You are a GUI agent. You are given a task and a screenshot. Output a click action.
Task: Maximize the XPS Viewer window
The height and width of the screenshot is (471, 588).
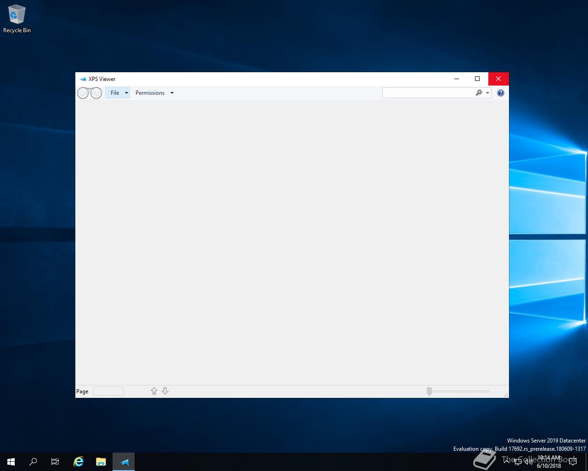477,79
